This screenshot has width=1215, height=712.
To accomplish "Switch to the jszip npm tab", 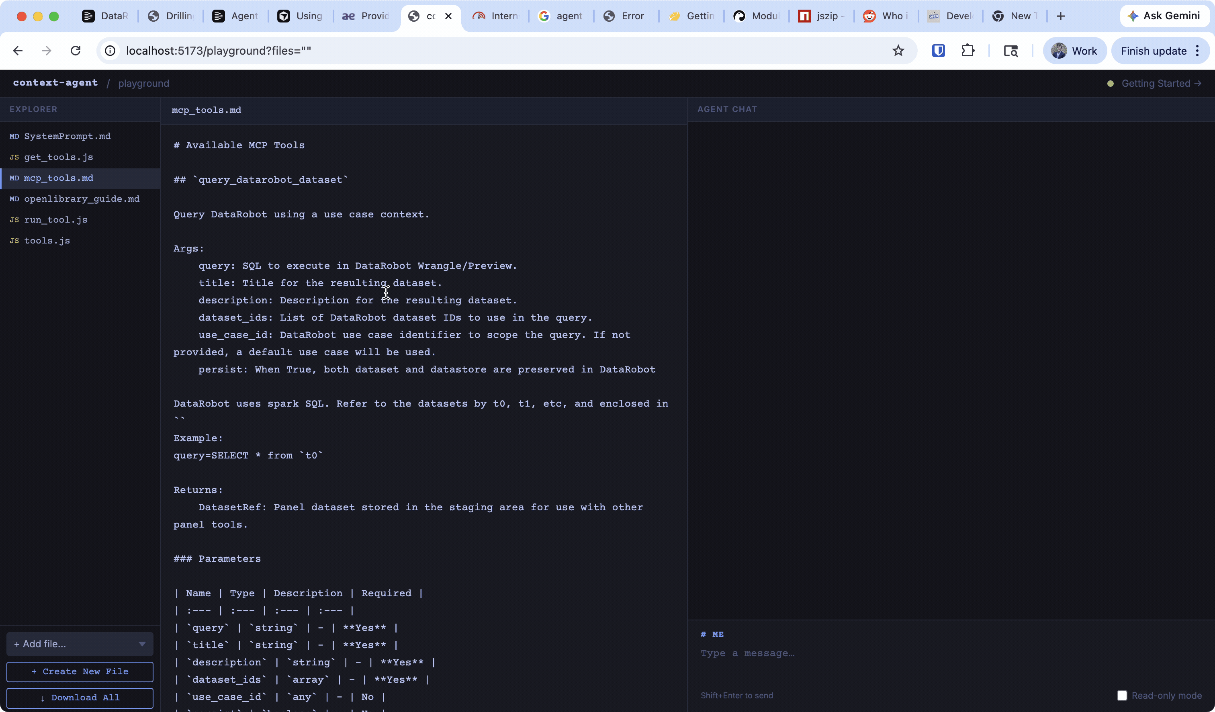I will click(822, 16).
